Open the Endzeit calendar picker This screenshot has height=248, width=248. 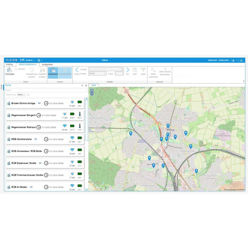122,69
